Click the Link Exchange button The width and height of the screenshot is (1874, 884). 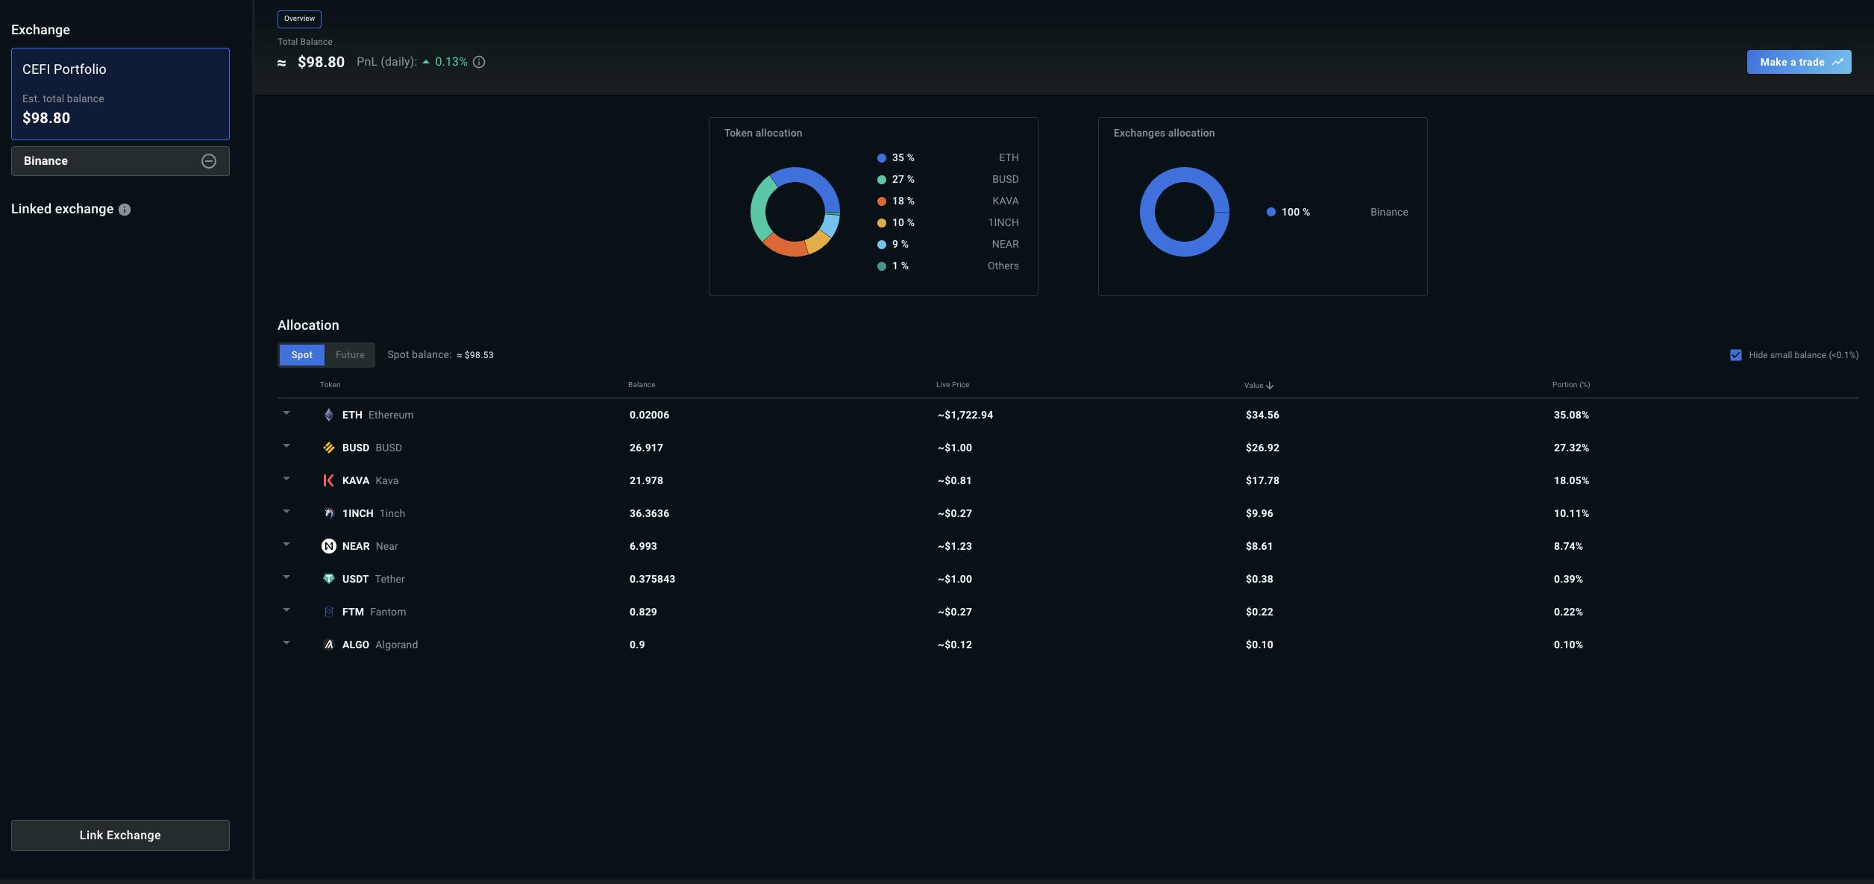click(120, 836)
